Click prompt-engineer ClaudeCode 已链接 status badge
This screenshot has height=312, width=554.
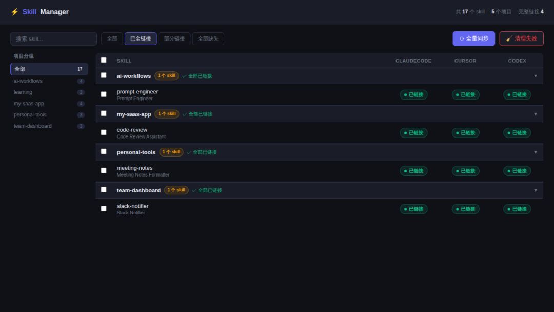(x=413, y=95)
